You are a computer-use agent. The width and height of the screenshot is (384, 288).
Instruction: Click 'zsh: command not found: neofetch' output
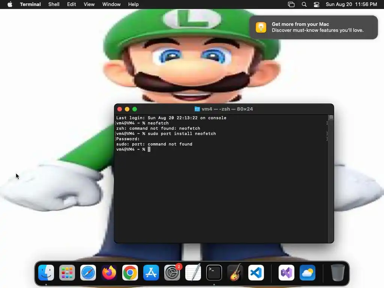[158, 128]
